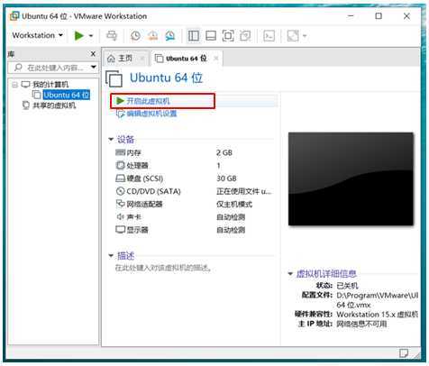
Task: Toggle the library sidebar view icon
Action: pyautogui.click(x=193, y=36)
